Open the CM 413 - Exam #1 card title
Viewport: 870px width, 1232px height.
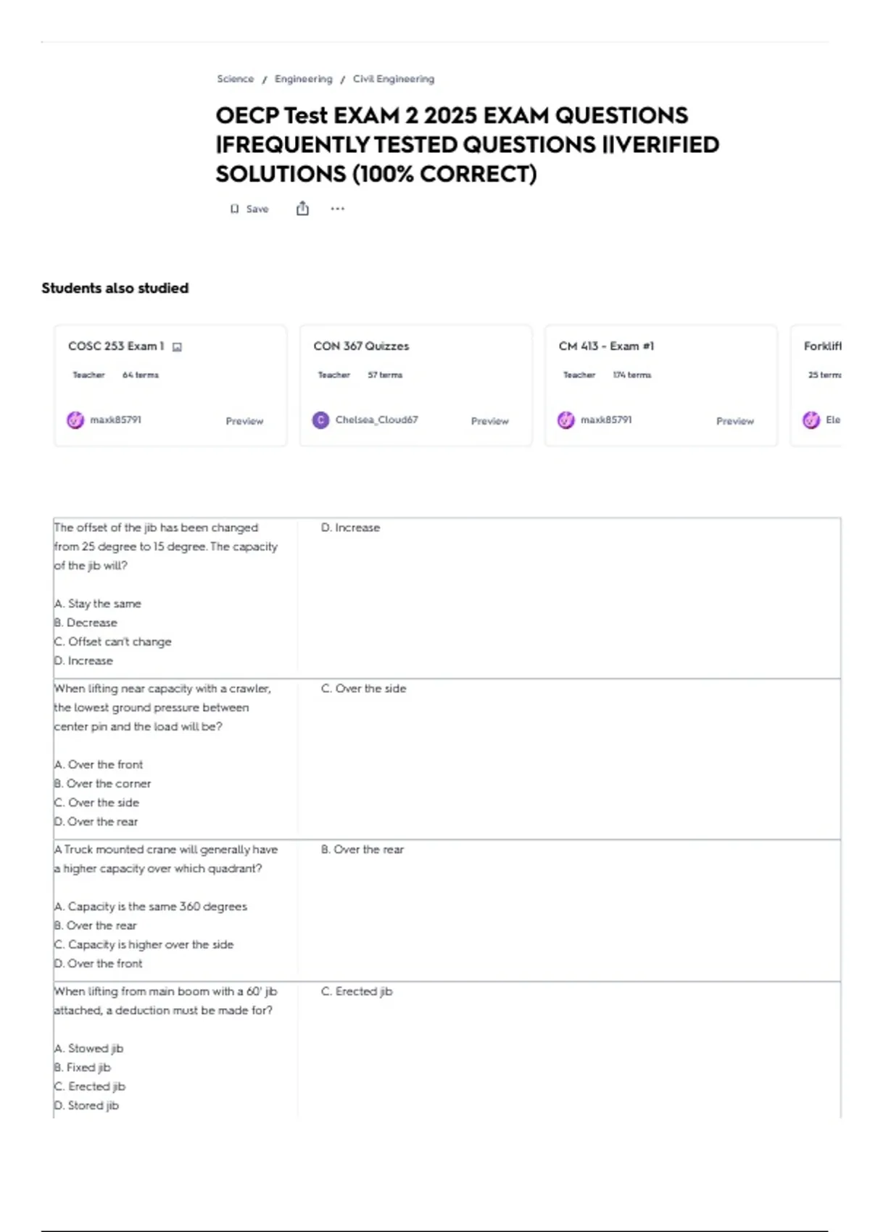pyautogui.click(x=606, y=346)
